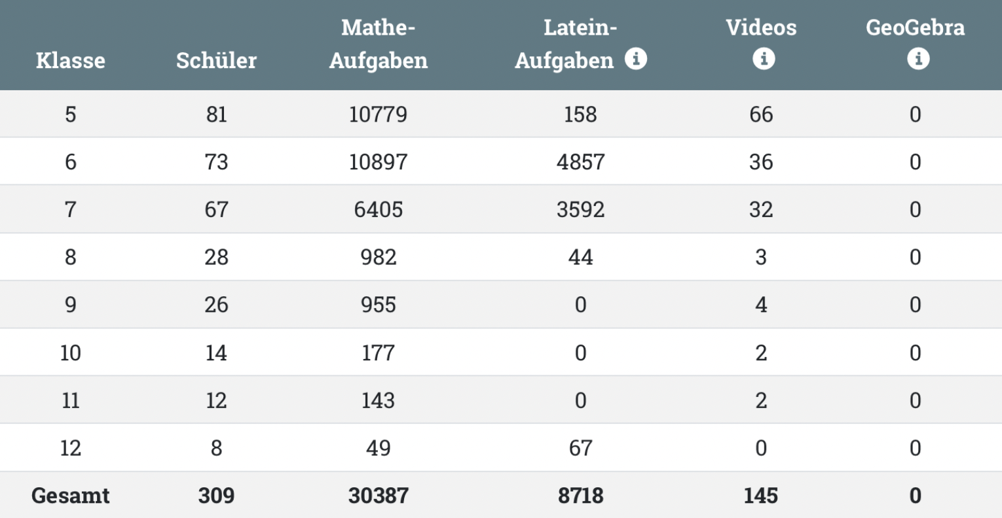
Task: Click the Videos value 66
Action: [761, 114]
